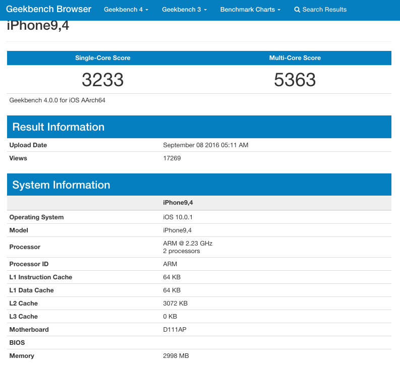Image resolution: width=400 pixels, height=367 pixels.
Task: Select L1 Data Cache value 64 KB
Action: click(x=172, y=290)
